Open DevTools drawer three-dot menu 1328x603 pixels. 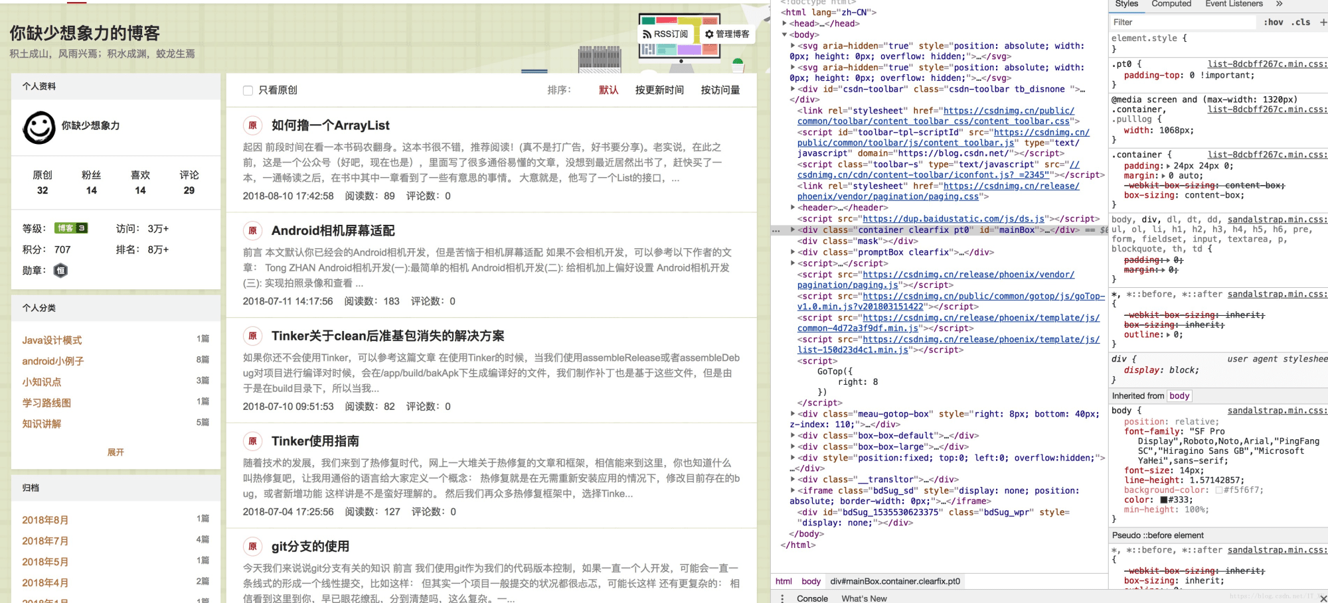[x=782, y=598]
